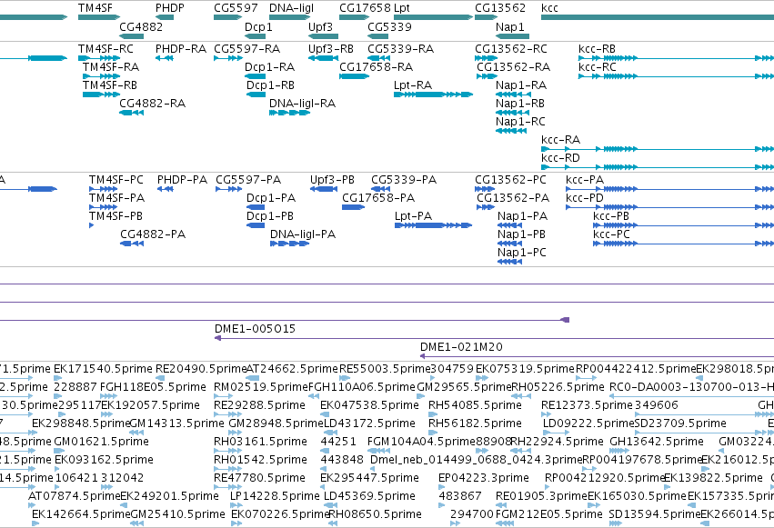This screenshot has width=774, height=528.
Task: Click the GM01621.5prime EST label
Action: pos(101,443)
